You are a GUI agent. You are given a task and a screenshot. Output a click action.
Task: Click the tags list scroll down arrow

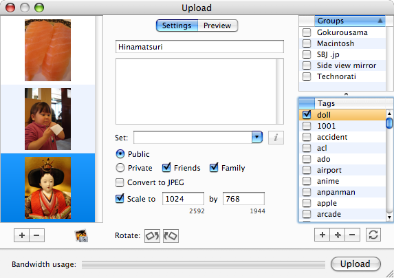point(389,217)
